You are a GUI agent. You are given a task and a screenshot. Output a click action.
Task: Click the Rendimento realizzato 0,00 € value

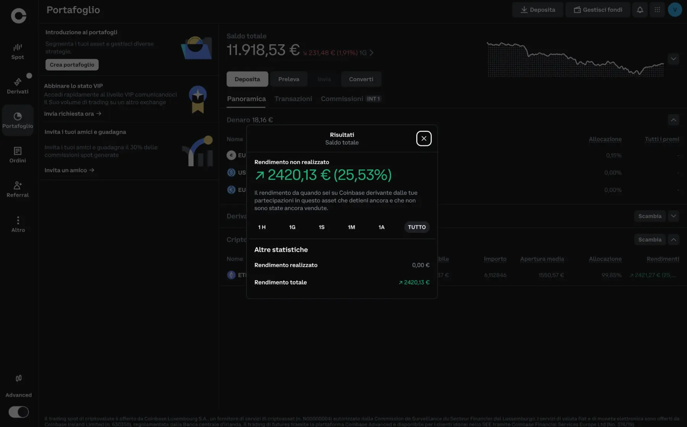pyautogui.click(x=421, y=265)
